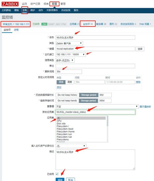The width and height of the screenshot is (154, 181).
Task: Open Web 场景 link
Action: click(x=145, y=24)
